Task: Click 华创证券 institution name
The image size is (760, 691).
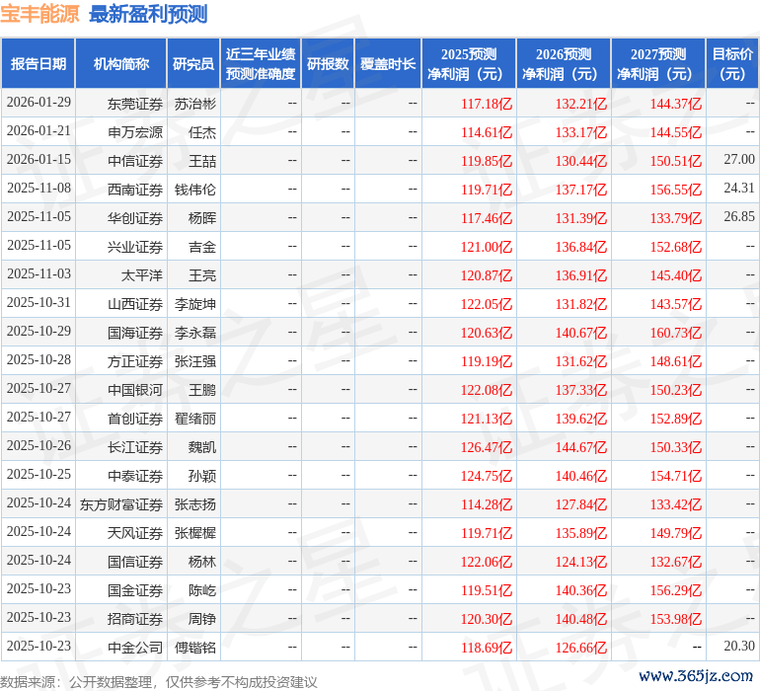Action: 135,218
